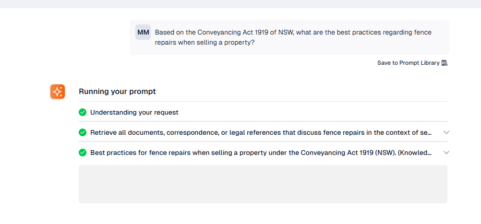Click the MM user avatar badge

[143, 32]
